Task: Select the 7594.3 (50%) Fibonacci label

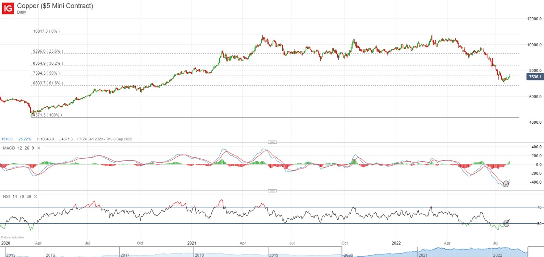Action: click(x=46, y=73)
